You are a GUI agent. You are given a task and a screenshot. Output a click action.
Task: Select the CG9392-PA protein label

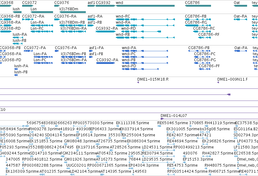(x=107, y=60)
